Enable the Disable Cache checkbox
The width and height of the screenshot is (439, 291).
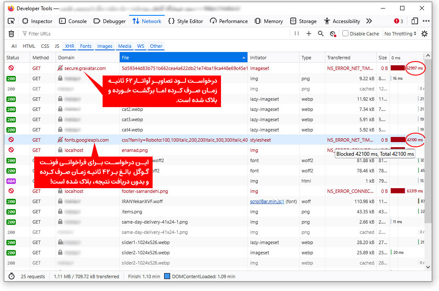[345, 34]
